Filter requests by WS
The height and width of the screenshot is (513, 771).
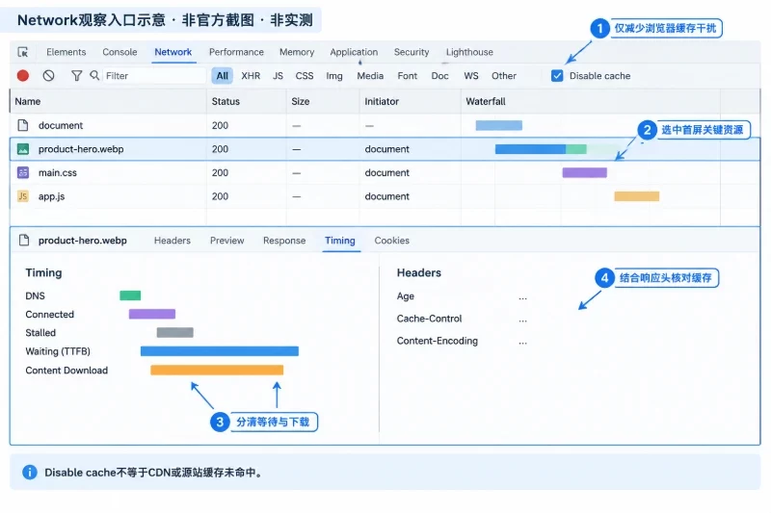coord(471,76)
